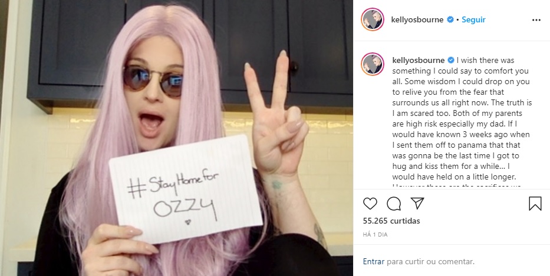Follow the account using Seguir
550x276 pixels.
point(473,19)
